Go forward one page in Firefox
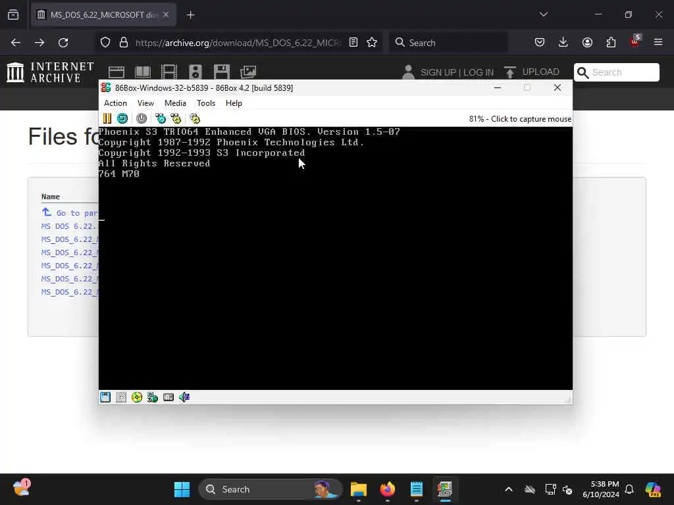 pos(39,43)
